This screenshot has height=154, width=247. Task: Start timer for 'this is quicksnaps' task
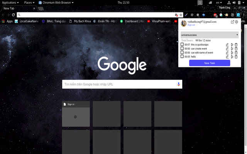coord(232,45)
